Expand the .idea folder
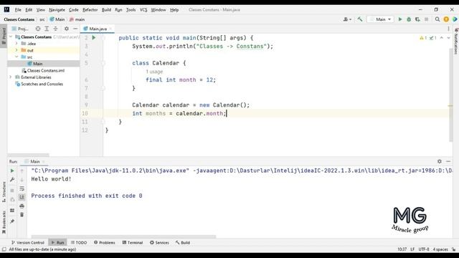 (x=16, y=43)
